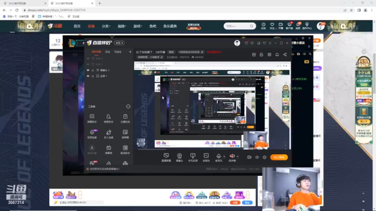Image resolution: width=376 pixels, height=211 pixels.
Task: Toggle visibility of the 文本 2 source
Action: click(x=88, y=64)
